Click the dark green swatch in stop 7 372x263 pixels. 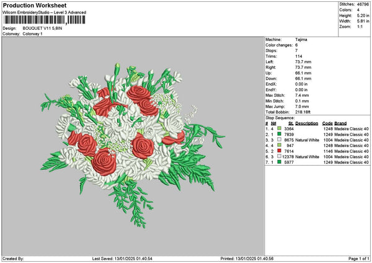click(279, 162)
